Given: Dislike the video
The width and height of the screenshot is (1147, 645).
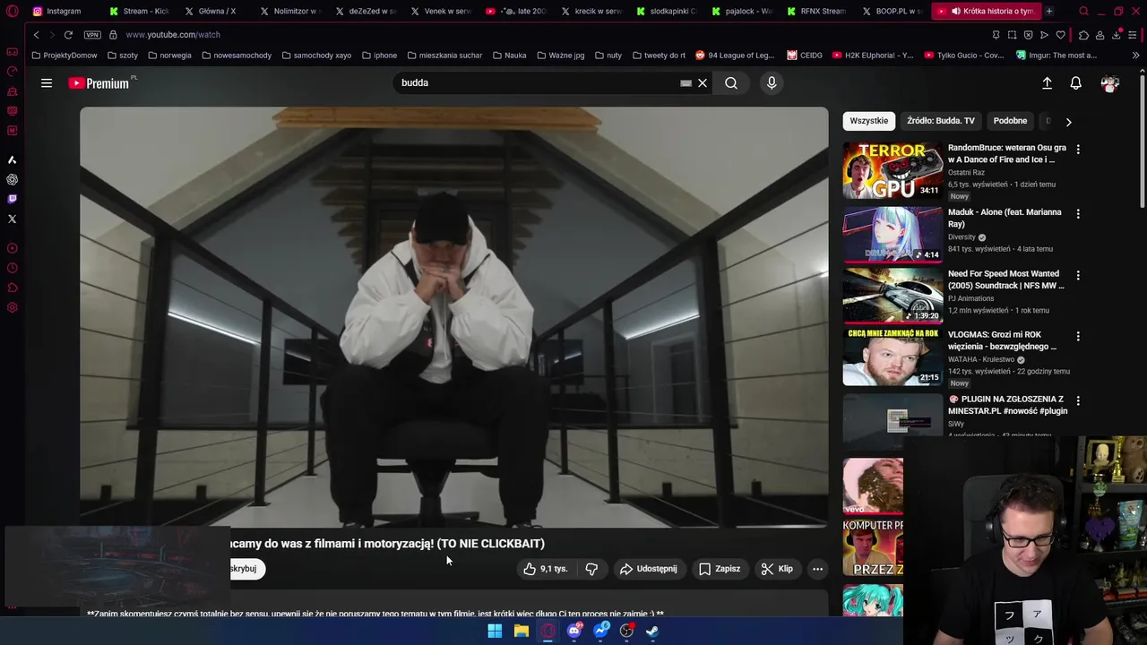Looking at the screenshot, I should (x=591, y=569).
